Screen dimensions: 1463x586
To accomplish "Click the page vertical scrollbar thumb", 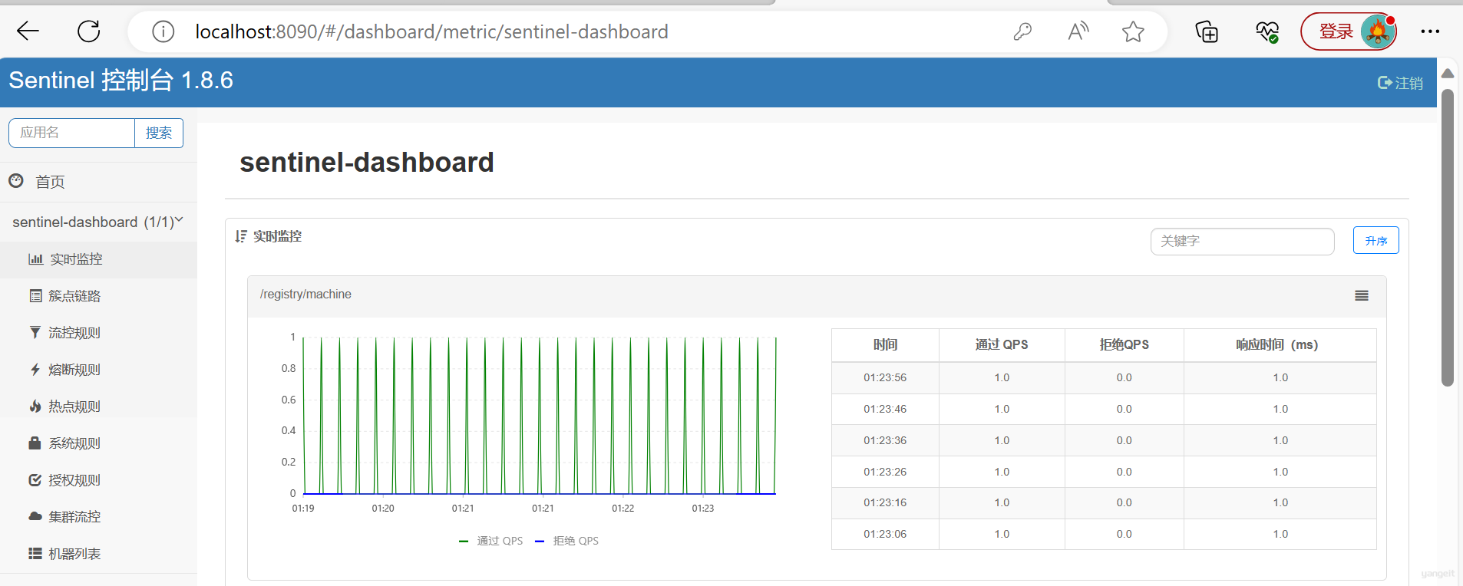I will pyautogui.click(x=1448, y=238).
